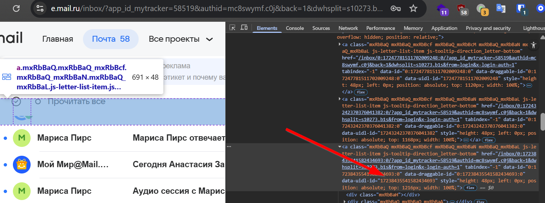Click the flex badge next to == $0
The image size is (545, 203).
(x=470, y=188)
